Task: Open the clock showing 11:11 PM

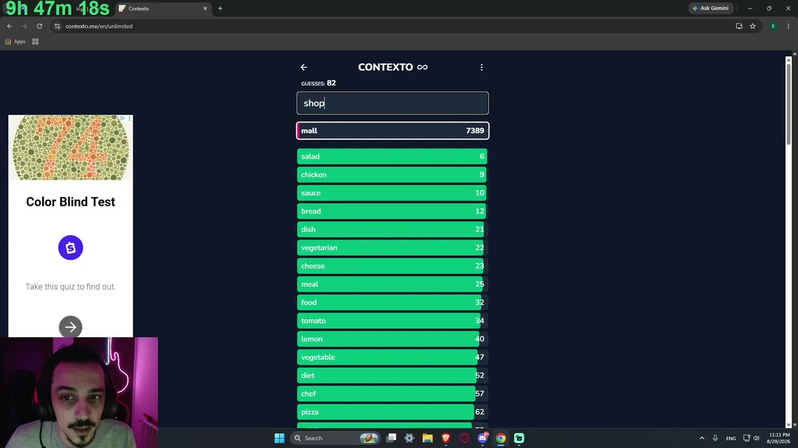Action: (779, 438)
